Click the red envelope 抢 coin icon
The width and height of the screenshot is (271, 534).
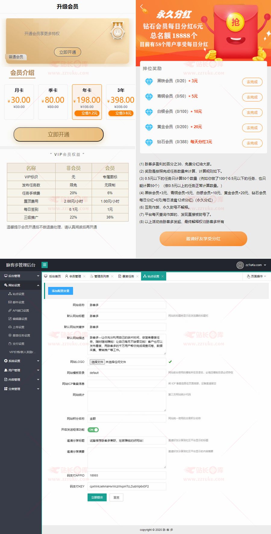click(235, 22)
